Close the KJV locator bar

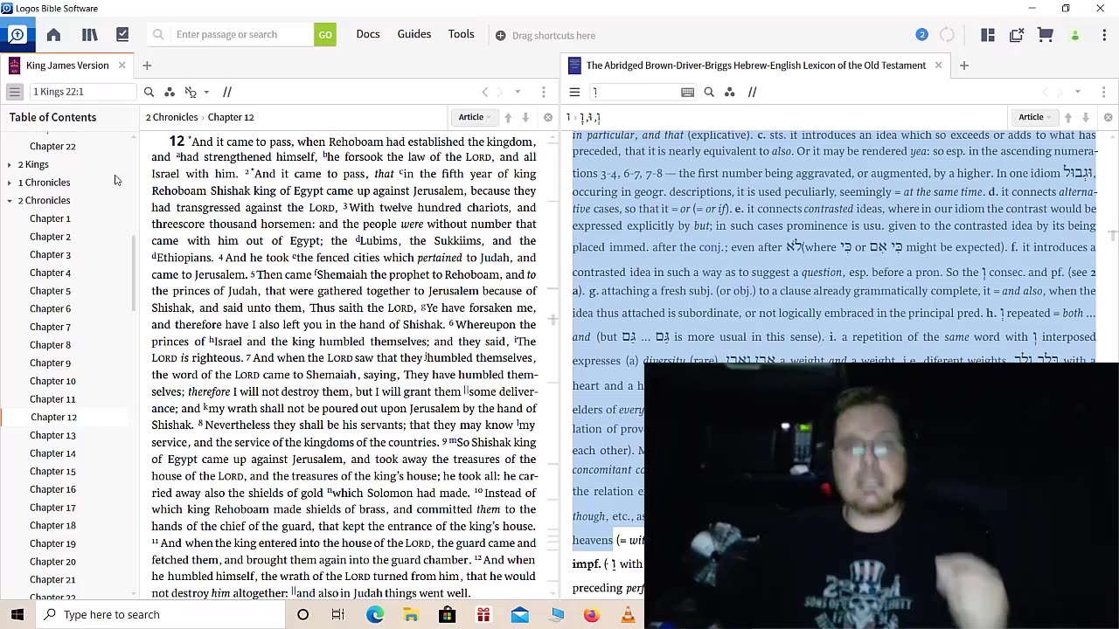click(x=548, y=117)
